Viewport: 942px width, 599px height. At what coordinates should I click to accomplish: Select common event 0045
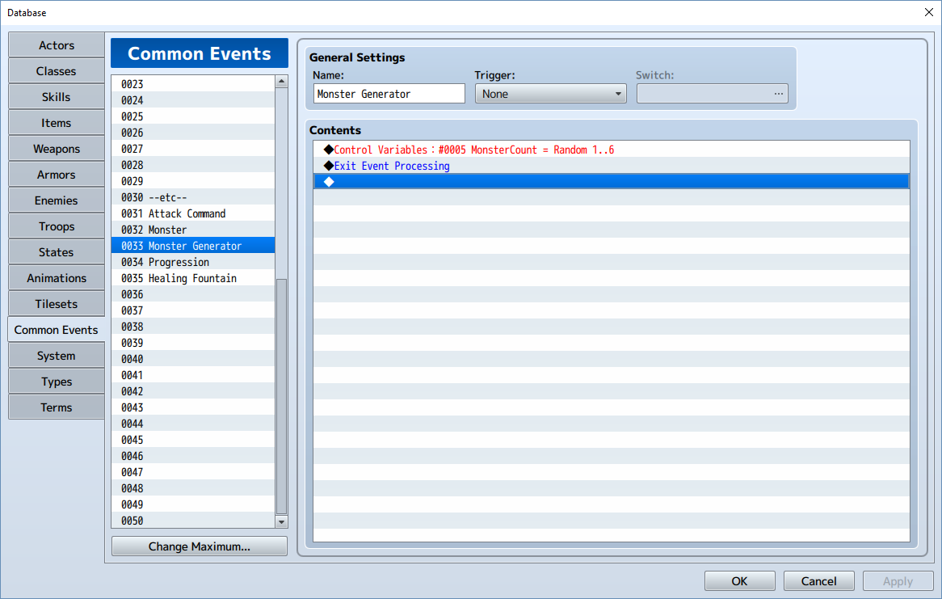tap(193, 440)
